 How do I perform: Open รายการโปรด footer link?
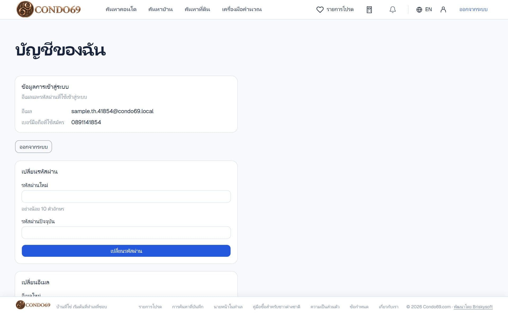click(150, 307)
